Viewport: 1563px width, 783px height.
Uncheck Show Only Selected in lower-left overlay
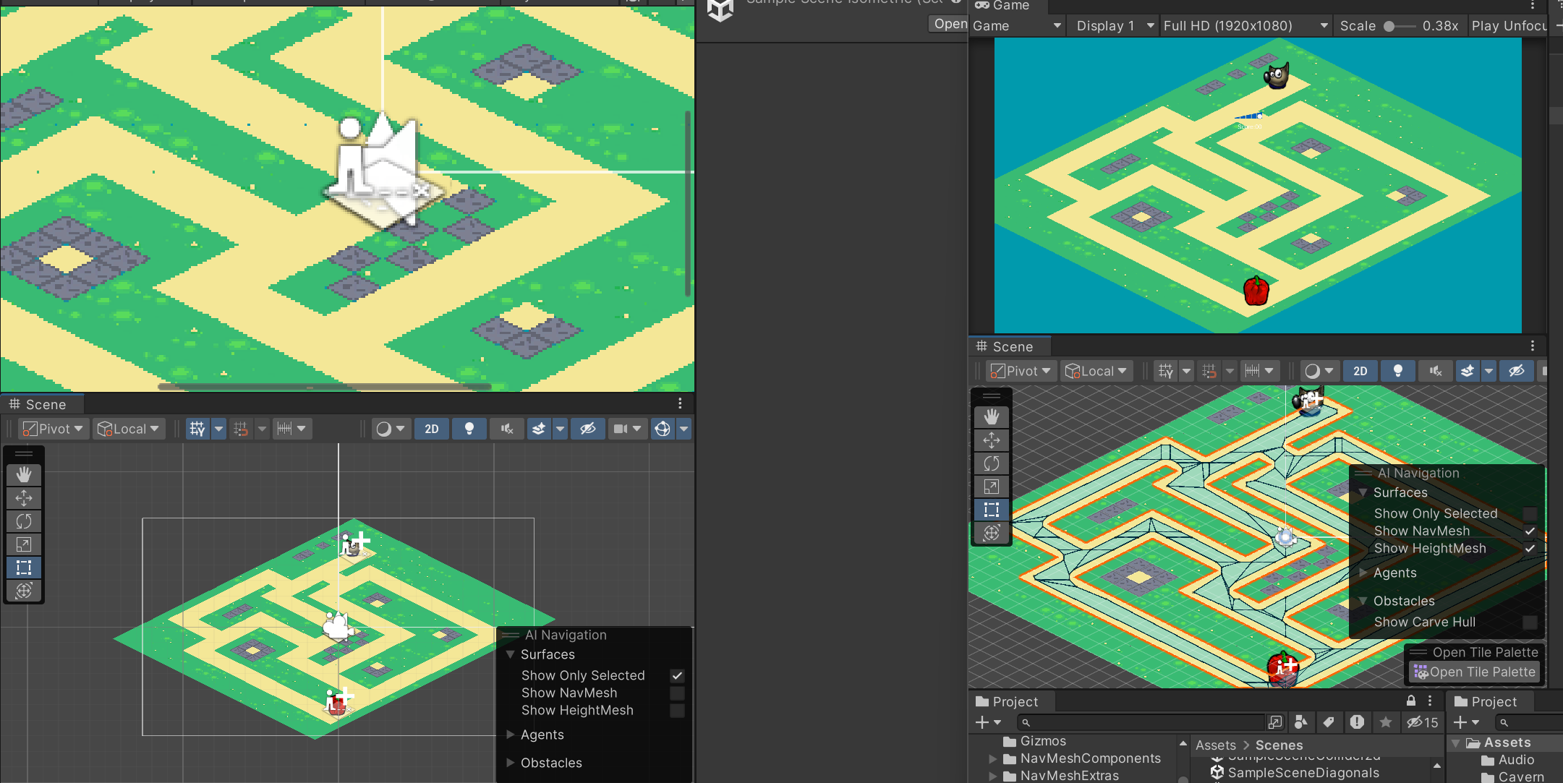point(677,675)
